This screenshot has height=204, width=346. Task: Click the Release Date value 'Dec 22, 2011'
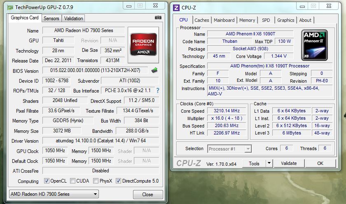pos(58,60)
